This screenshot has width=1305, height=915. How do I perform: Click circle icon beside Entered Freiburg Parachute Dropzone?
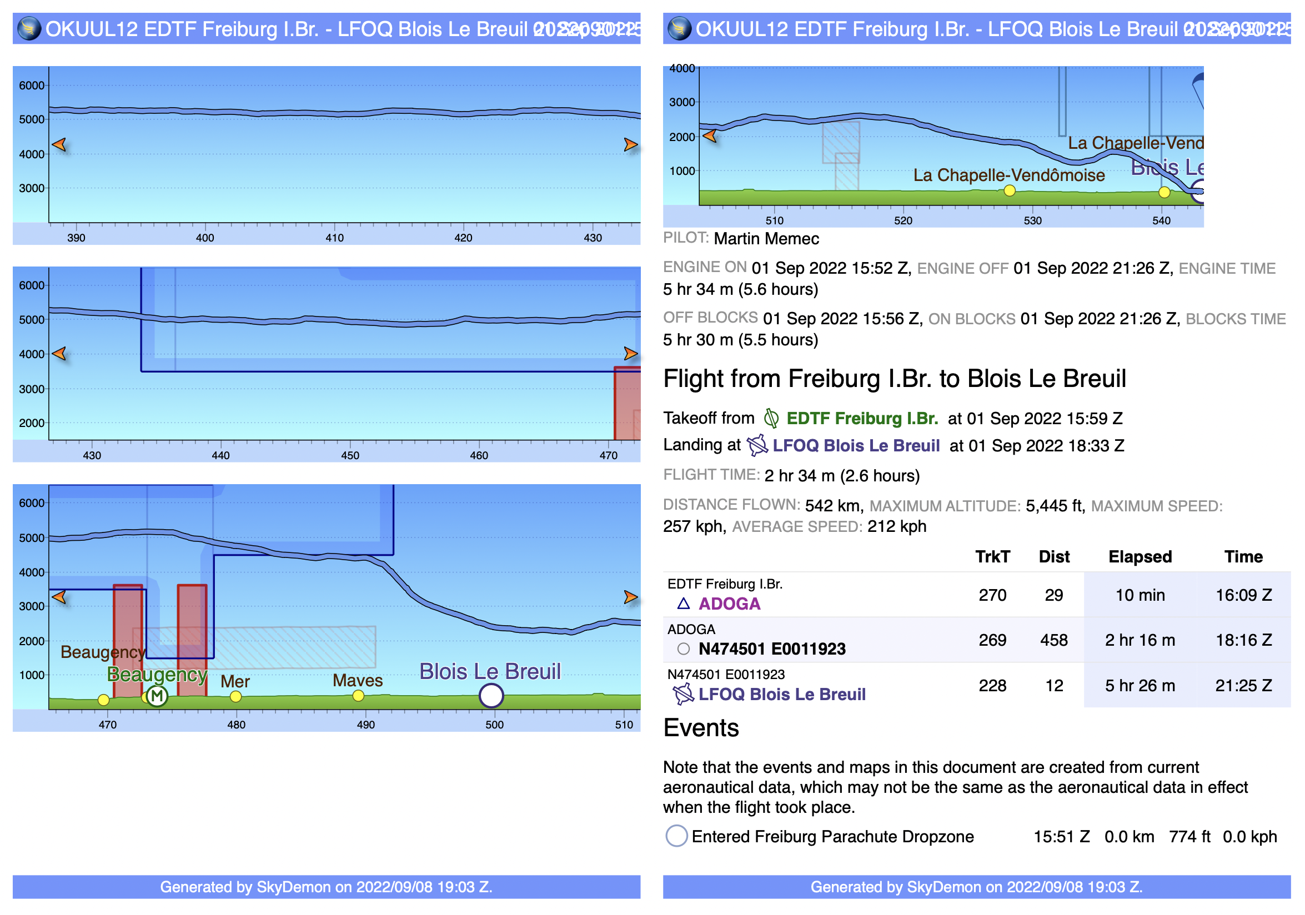click(676, 836)
